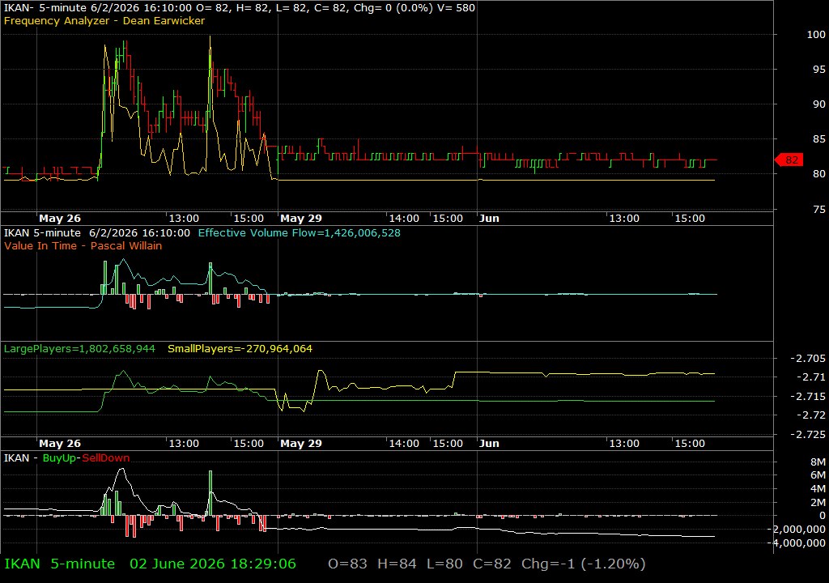Click the 95 price axis label
829x583 pixels.
click(819, 70)
